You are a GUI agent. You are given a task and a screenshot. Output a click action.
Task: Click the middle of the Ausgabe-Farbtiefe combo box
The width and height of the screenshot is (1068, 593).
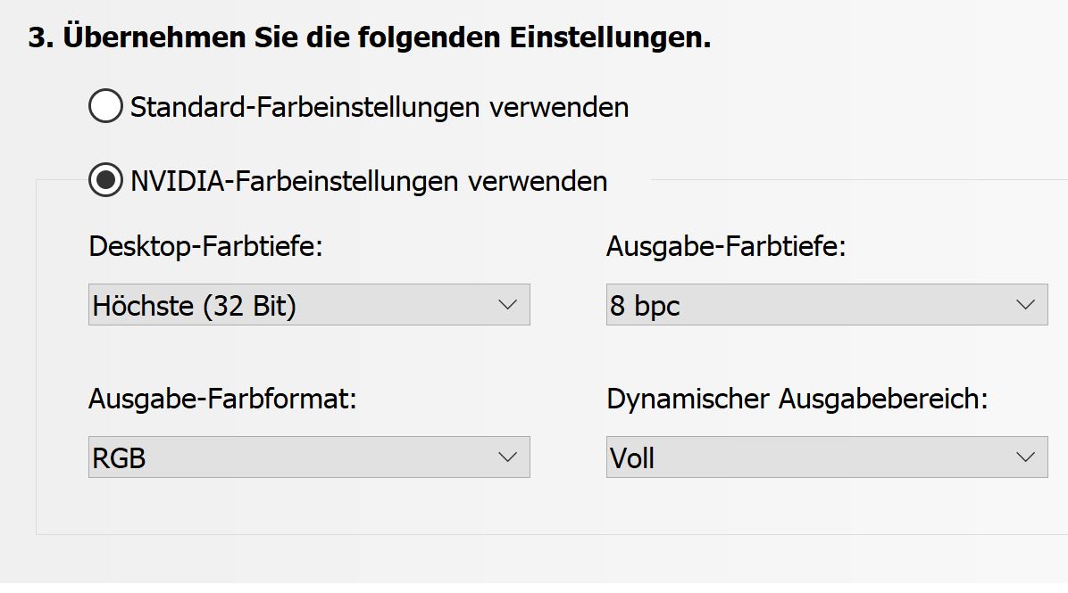(826, 305)
